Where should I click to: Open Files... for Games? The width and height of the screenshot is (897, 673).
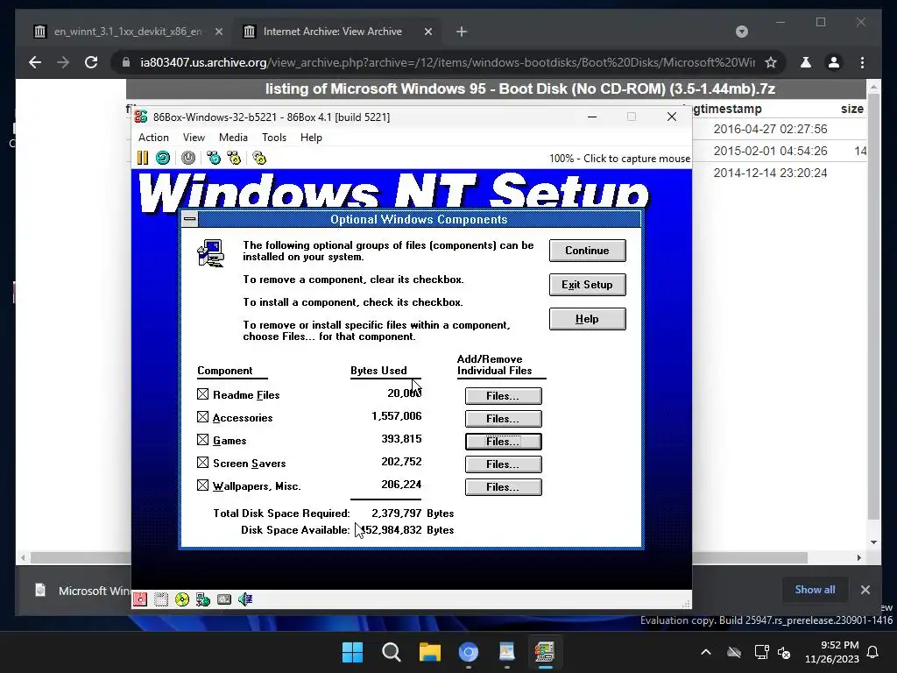[x=504, y=442]
